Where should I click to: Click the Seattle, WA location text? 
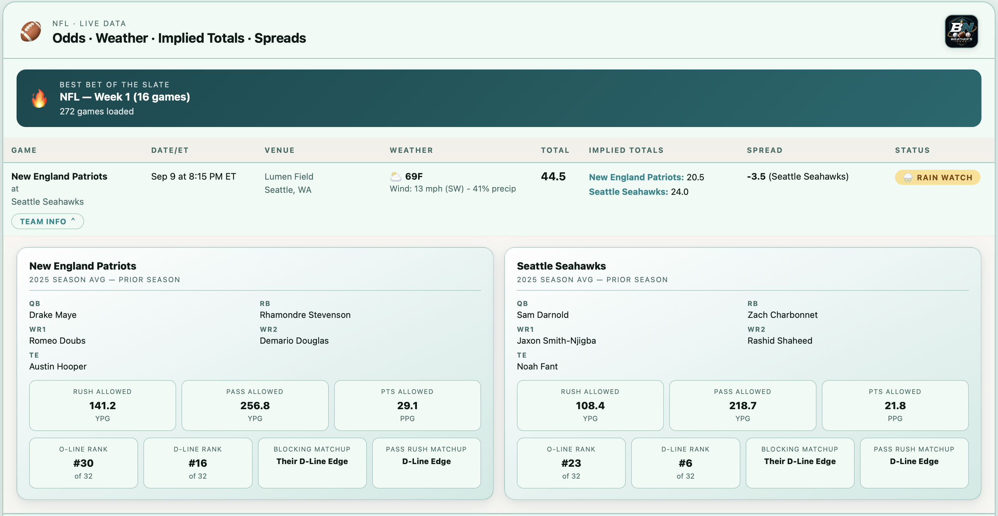point(288,190)
